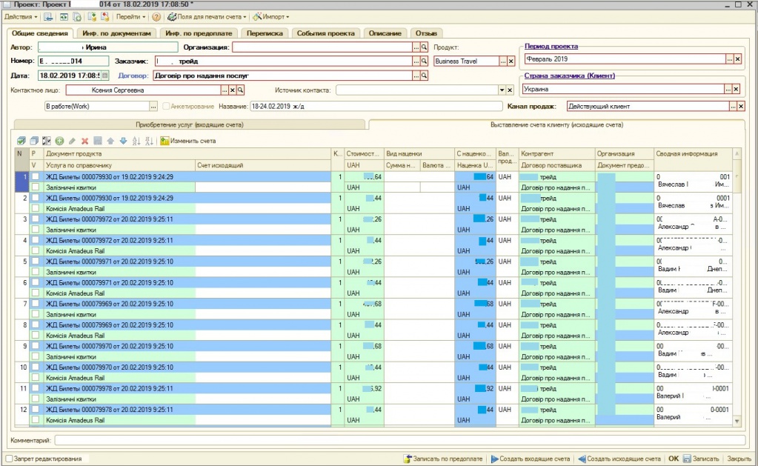
Task: Open the Перейти dropdown menu
Action: (130, 17)
